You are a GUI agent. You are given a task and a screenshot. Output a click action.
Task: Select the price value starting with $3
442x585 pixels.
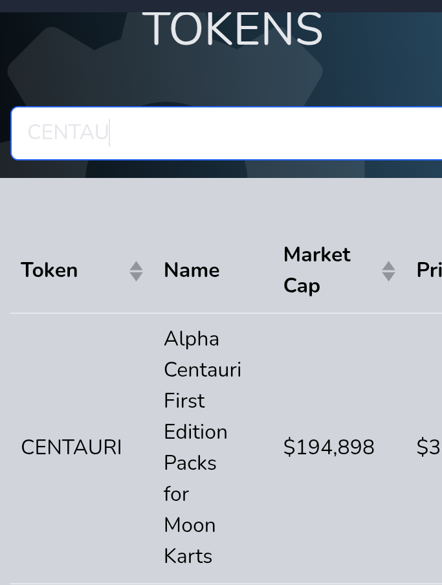(x=429, y=447)
